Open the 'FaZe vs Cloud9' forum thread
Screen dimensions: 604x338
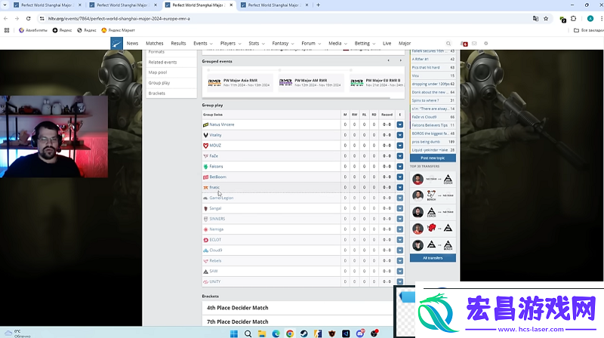point(424,117)
